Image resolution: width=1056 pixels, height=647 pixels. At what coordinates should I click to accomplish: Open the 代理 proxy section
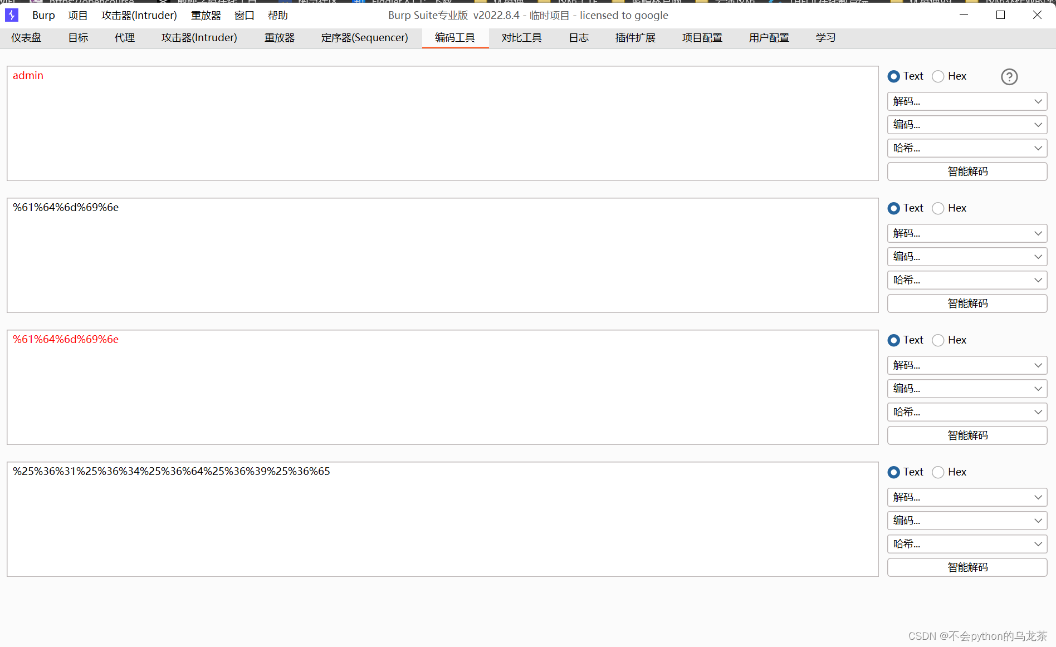pos(124,37)
